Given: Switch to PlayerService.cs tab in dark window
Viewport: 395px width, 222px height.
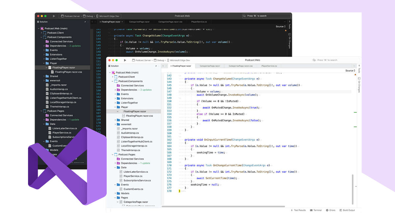Looking at the screenshot, I should point(199,22).
